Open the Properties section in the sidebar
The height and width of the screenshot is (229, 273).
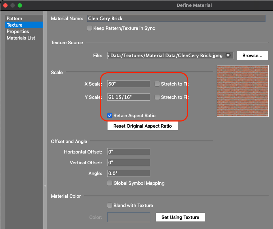pyautogui.click(x=18, y=31)
